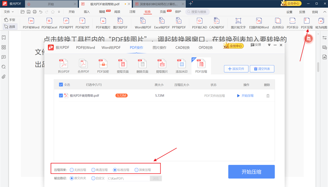Image resolution: width=328 pixels, height=187 pixels.
Task: Open PDF转PPT tool in ribbon
Action: 66,23
